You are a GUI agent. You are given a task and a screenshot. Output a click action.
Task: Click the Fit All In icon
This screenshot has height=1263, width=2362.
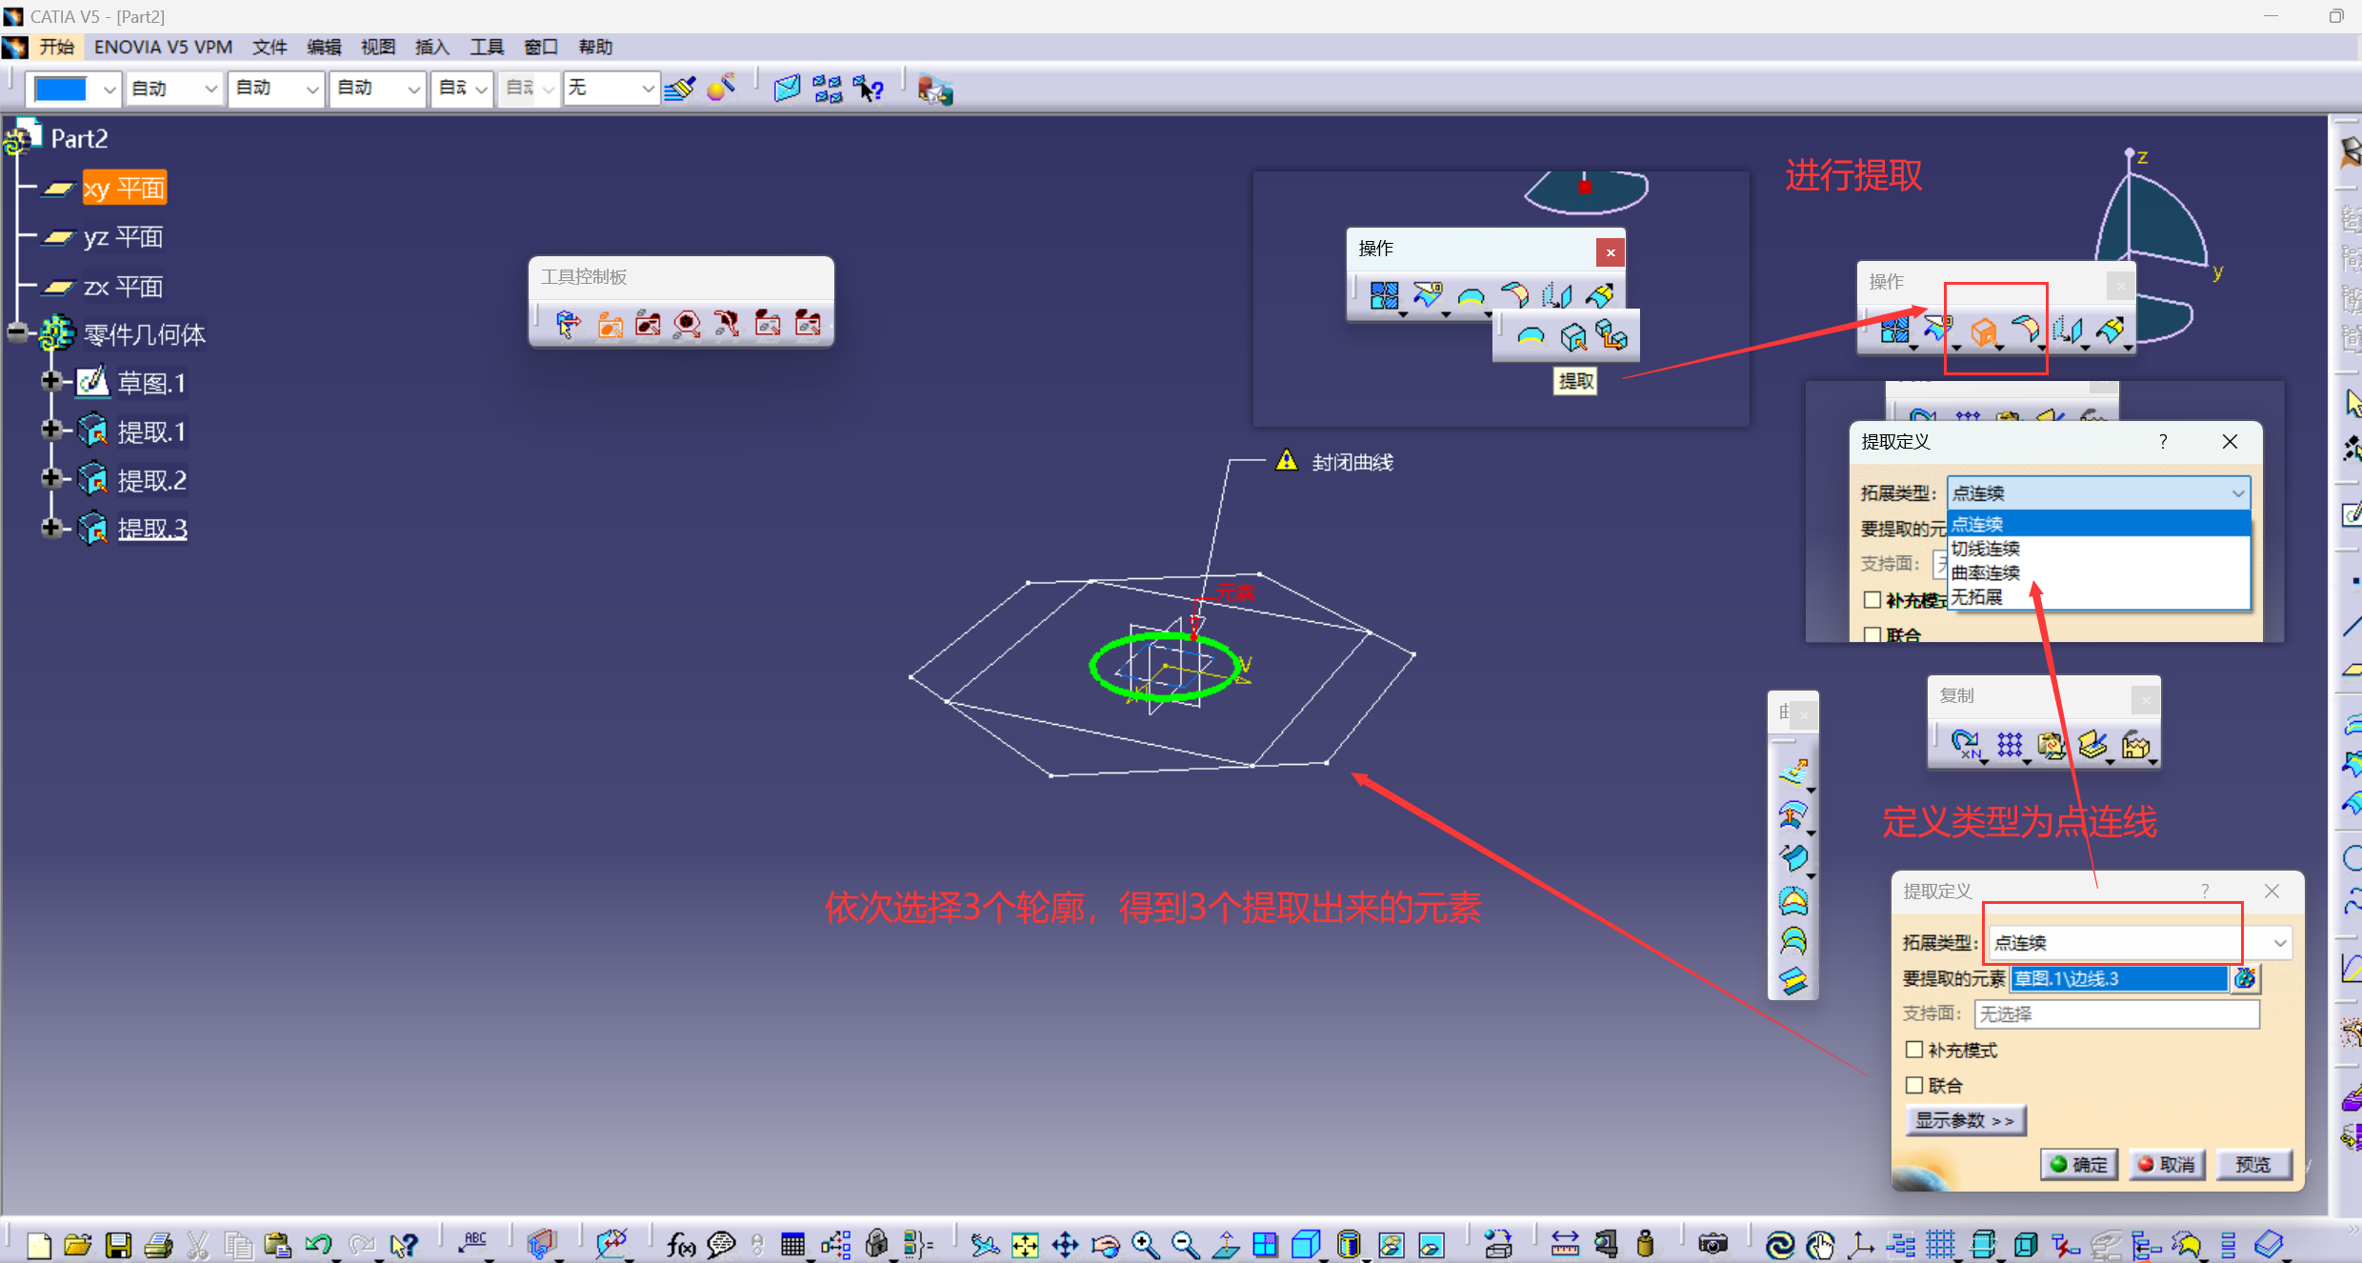tap(1025, 1245)
